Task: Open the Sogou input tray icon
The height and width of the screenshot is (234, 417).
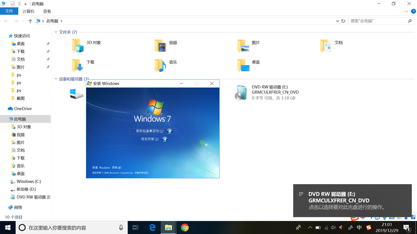Action: [369, 228]
